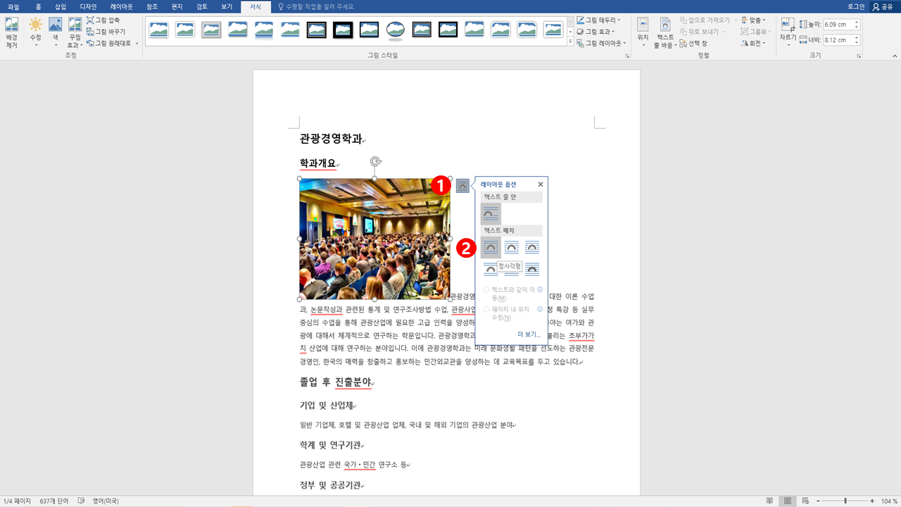Switch to the 삽입 tab
Viewport: 901px width, 507px height.
coord(61,6)
